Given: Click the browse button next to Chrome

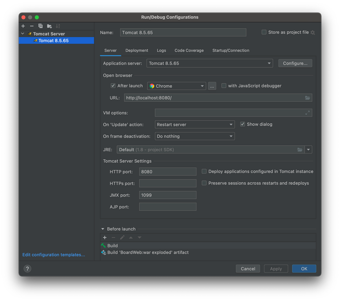Looking at the screenshot, I should tap(212, 86).
